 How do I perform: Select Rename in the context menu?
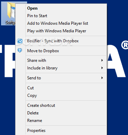tap(61, 121)
